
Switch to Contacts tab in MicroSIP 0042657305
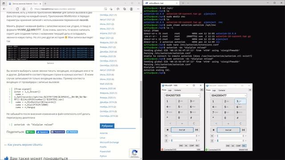pos(222,90)
